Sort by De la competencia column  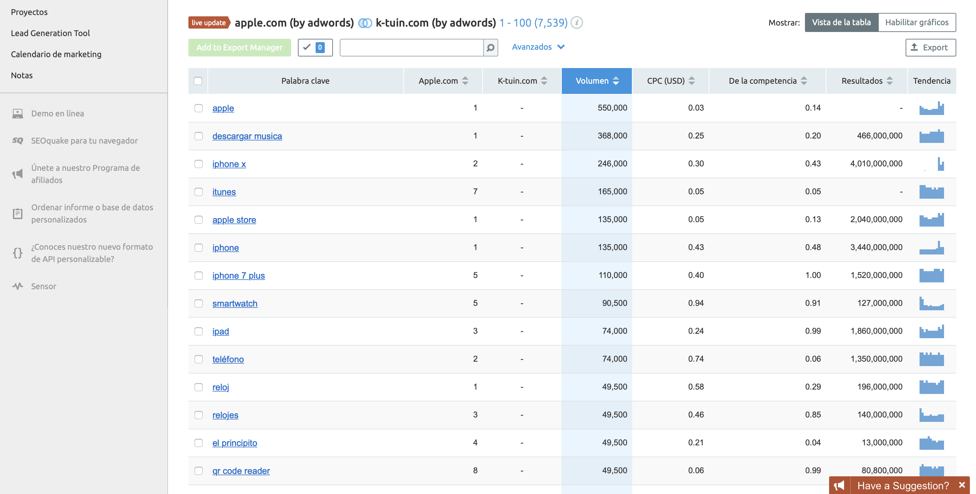pyautogui.click(x=767, y=81)
